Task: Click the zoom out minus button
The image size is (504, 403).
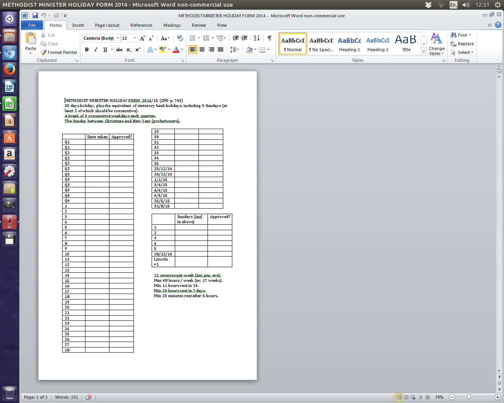Action: (452, 397)
